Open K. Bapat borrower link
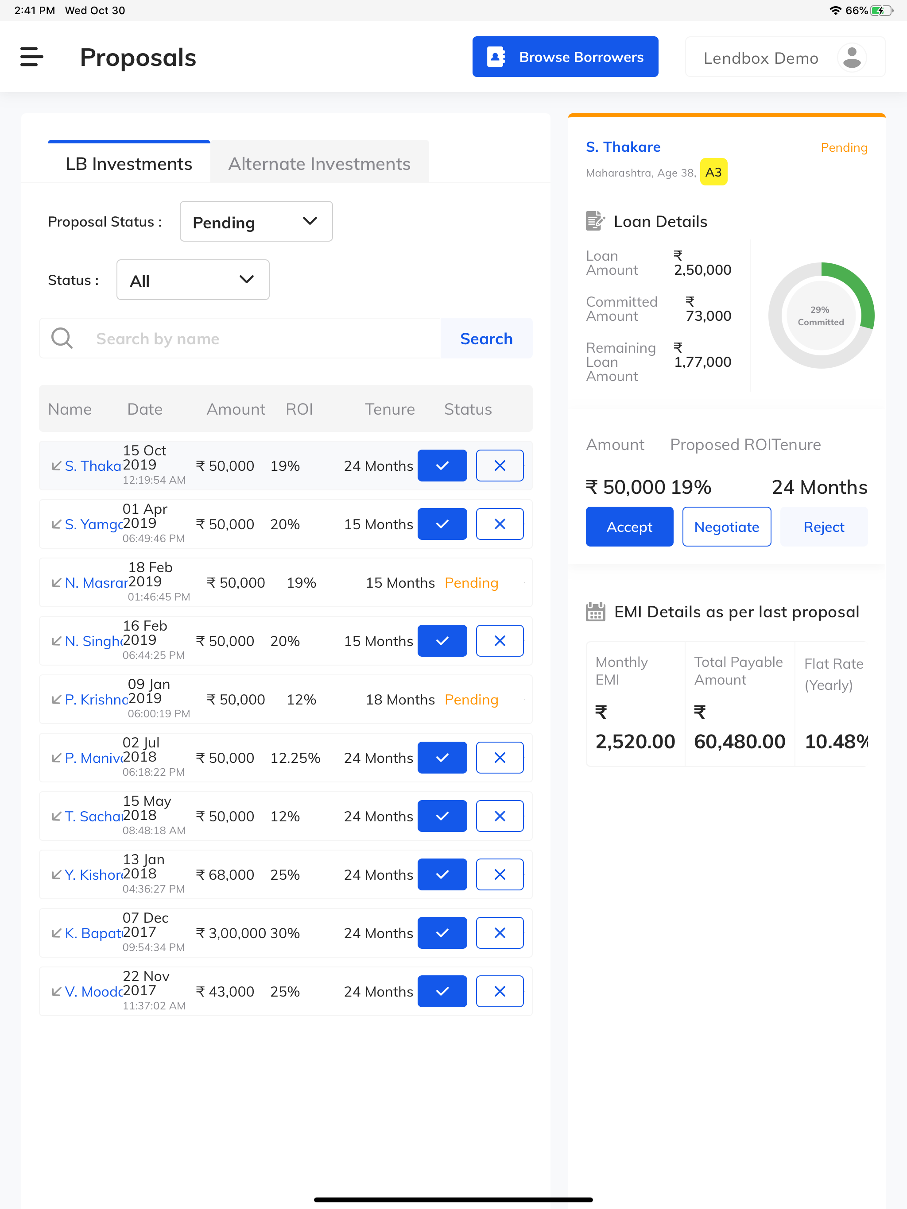 click(x=93, y=933)
